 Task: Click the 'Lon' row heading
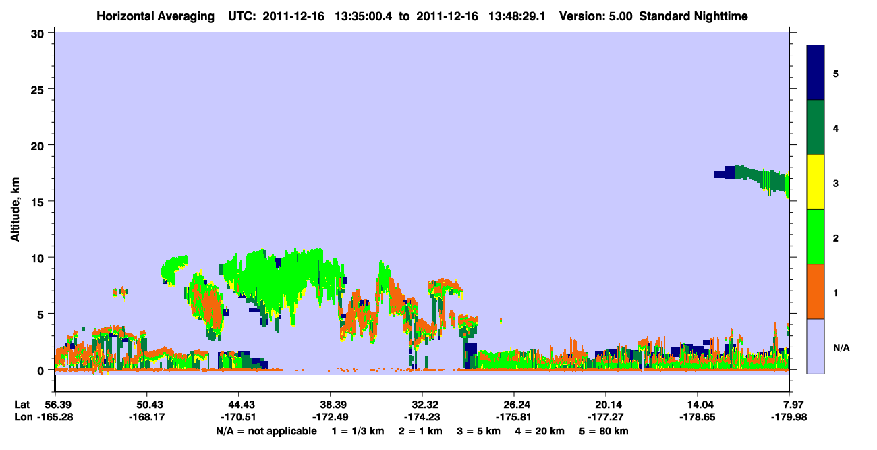22,418
